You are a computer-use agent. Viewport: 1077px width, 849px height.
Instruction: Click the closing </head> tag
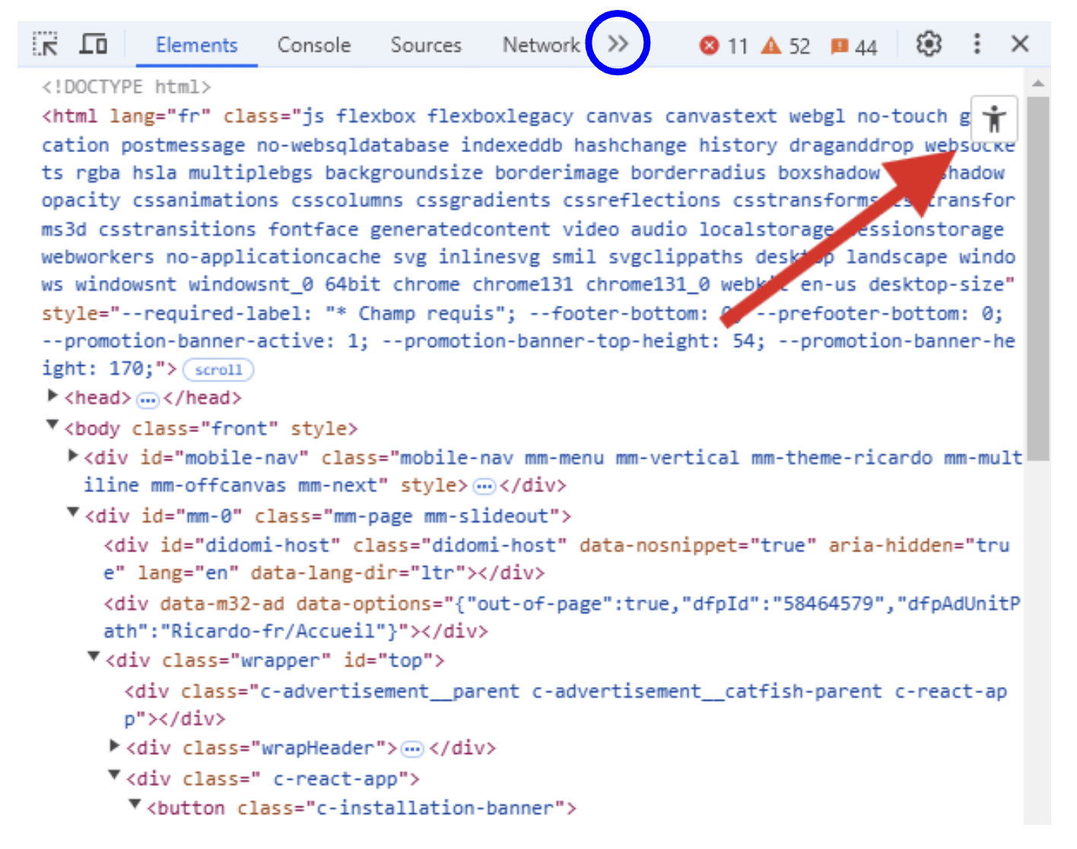(x=202, y=398)
